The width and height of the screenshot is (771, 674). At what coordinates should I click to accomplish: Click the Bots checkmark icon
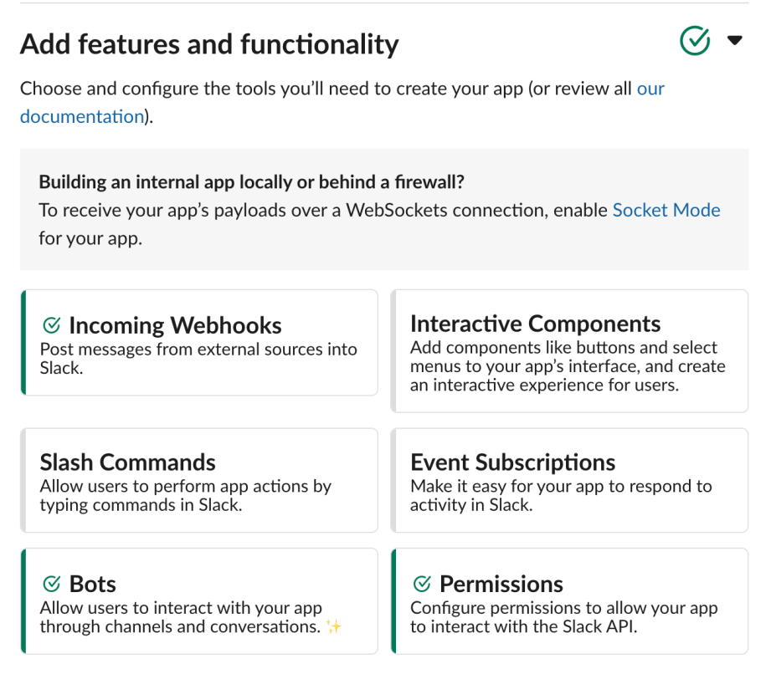click(52, 584)
